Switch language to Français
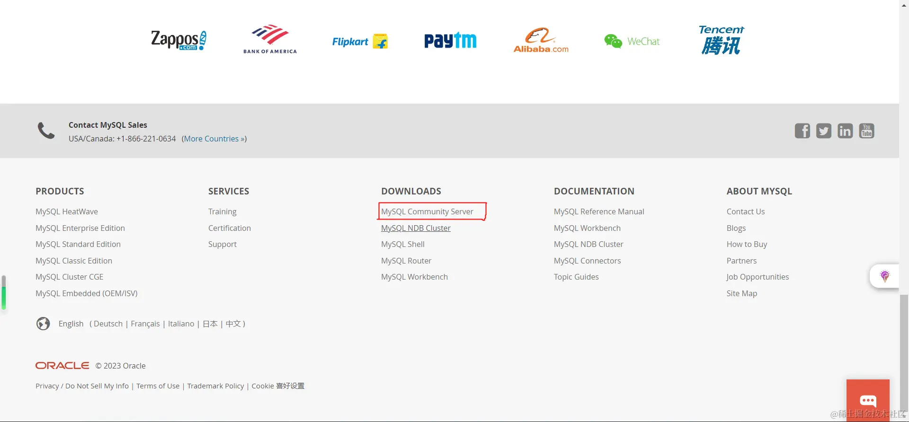This screenshot has height=422, width=909. coord(145,324)
